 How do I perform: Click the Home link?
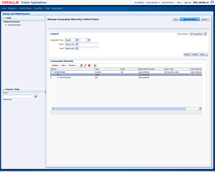pos(4,8)
